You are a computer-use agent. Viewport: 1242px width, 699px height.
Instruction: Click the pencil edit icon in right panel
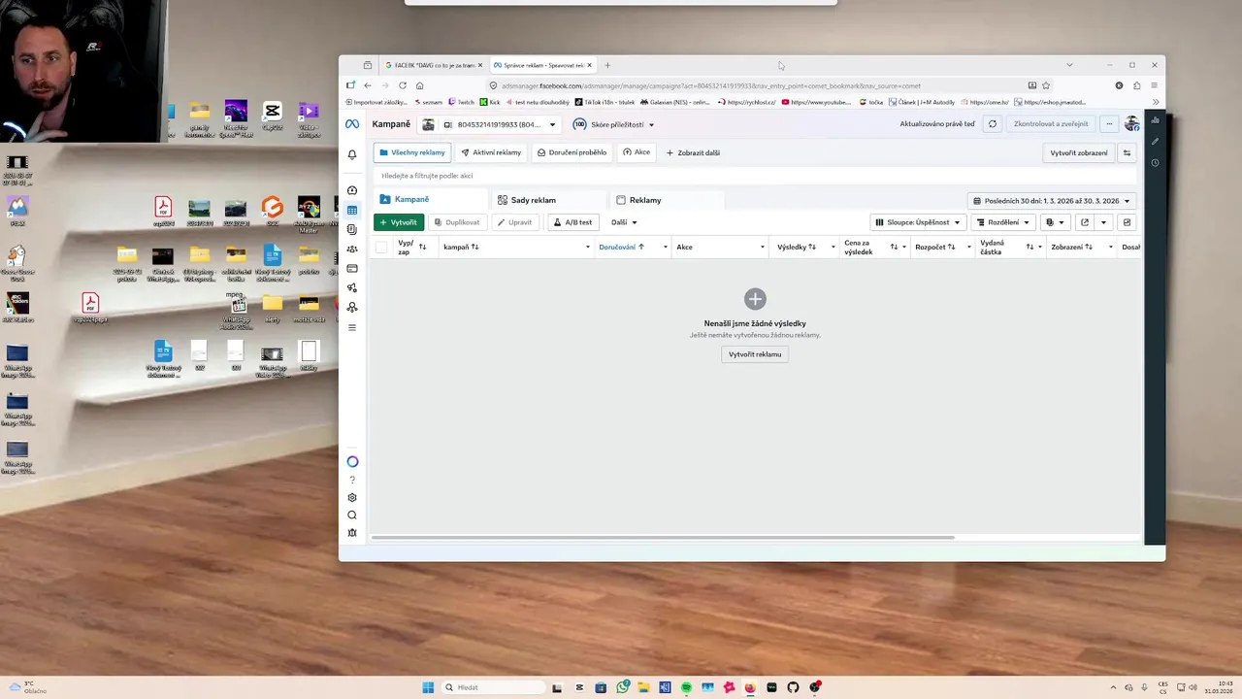[x=1155, y=142]
